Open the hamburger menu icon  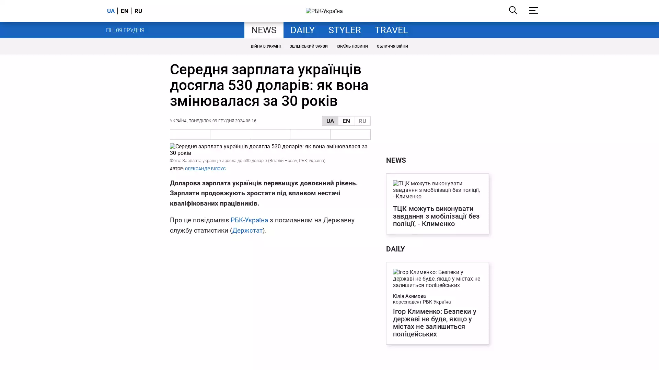[533, 10]
